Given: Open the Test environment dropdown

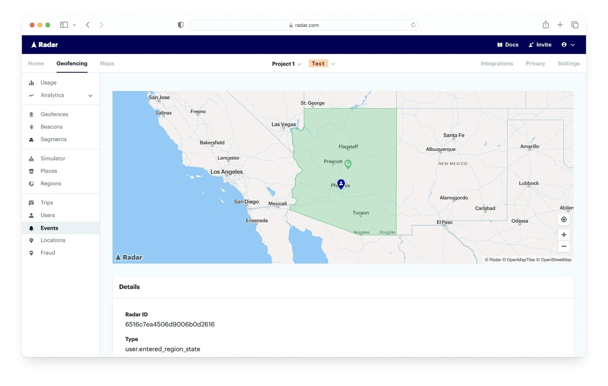Looking at the screenshot, I should (322, 64).
